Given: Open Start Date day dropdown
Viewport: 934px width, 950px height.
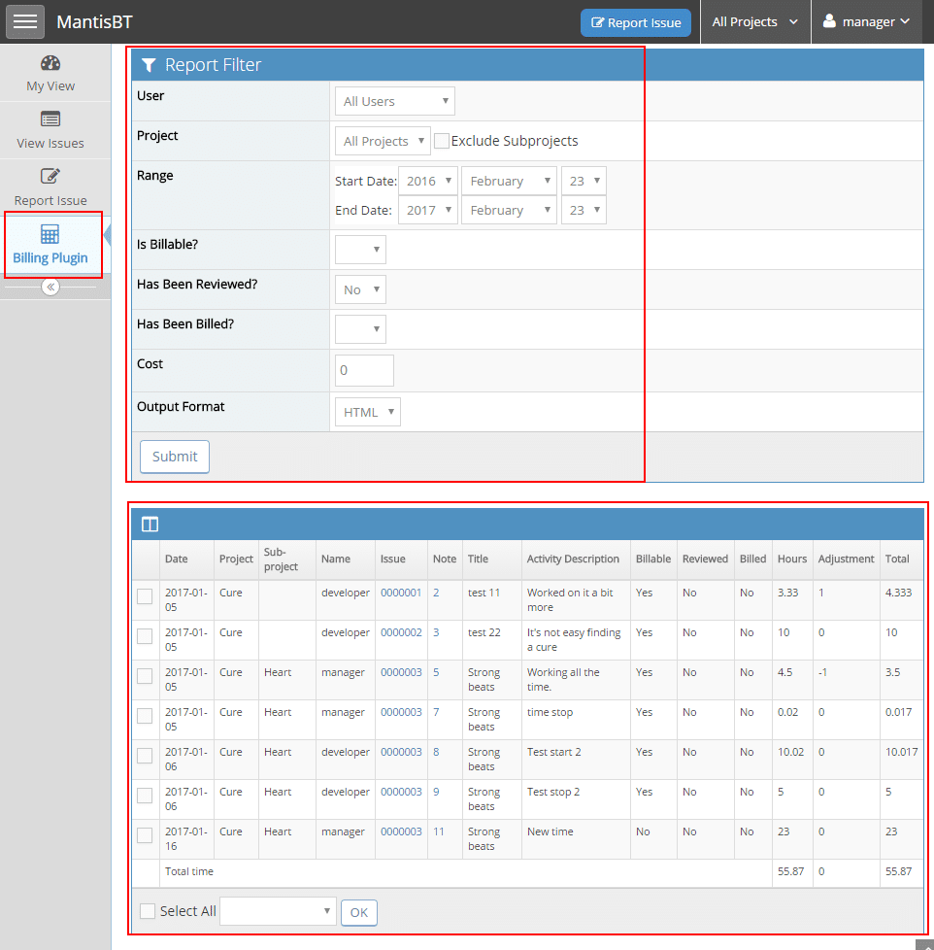Looking at the screenshot, I should (584, 181).
